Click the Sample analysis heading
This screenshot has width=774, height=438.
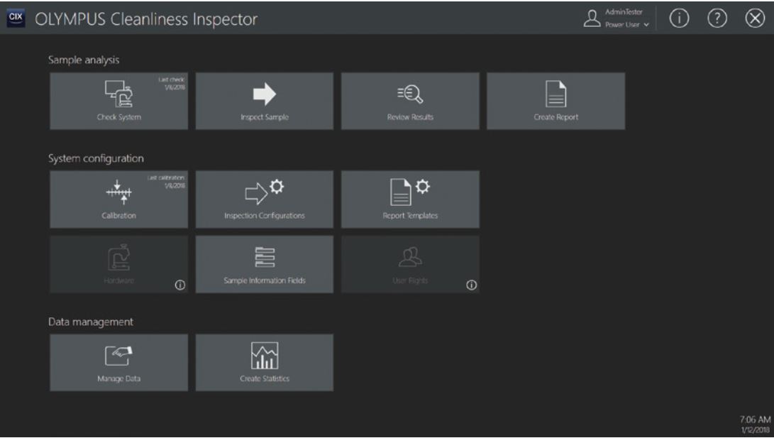pos(84,60)
